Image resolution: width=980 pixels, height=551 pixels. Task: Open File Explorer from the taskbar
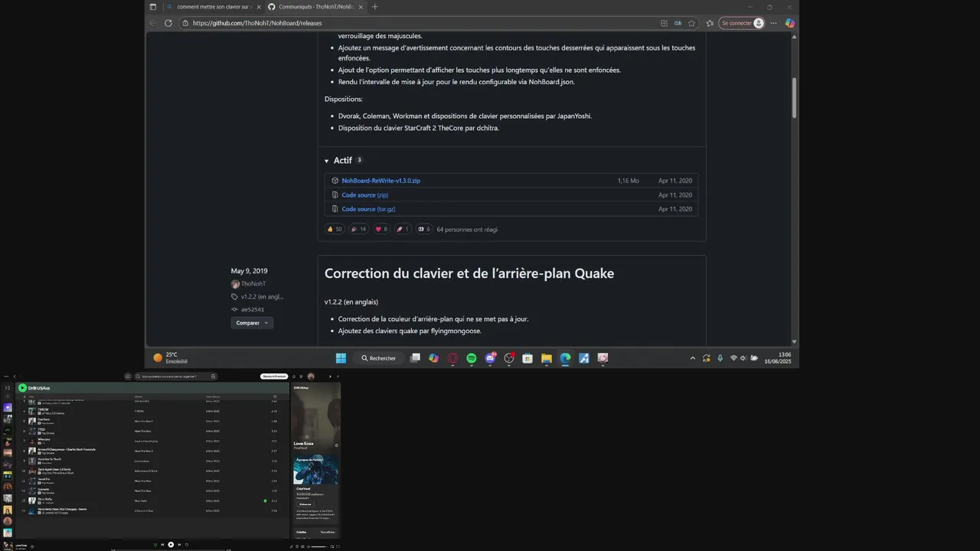pos(547,358)
